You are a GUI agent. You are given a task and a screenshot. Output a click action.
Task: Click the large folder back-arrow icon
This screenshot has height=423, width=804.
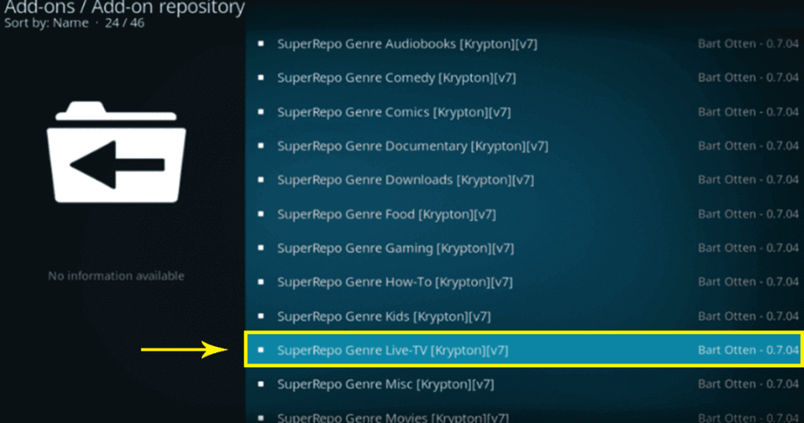tap(116, 151)
